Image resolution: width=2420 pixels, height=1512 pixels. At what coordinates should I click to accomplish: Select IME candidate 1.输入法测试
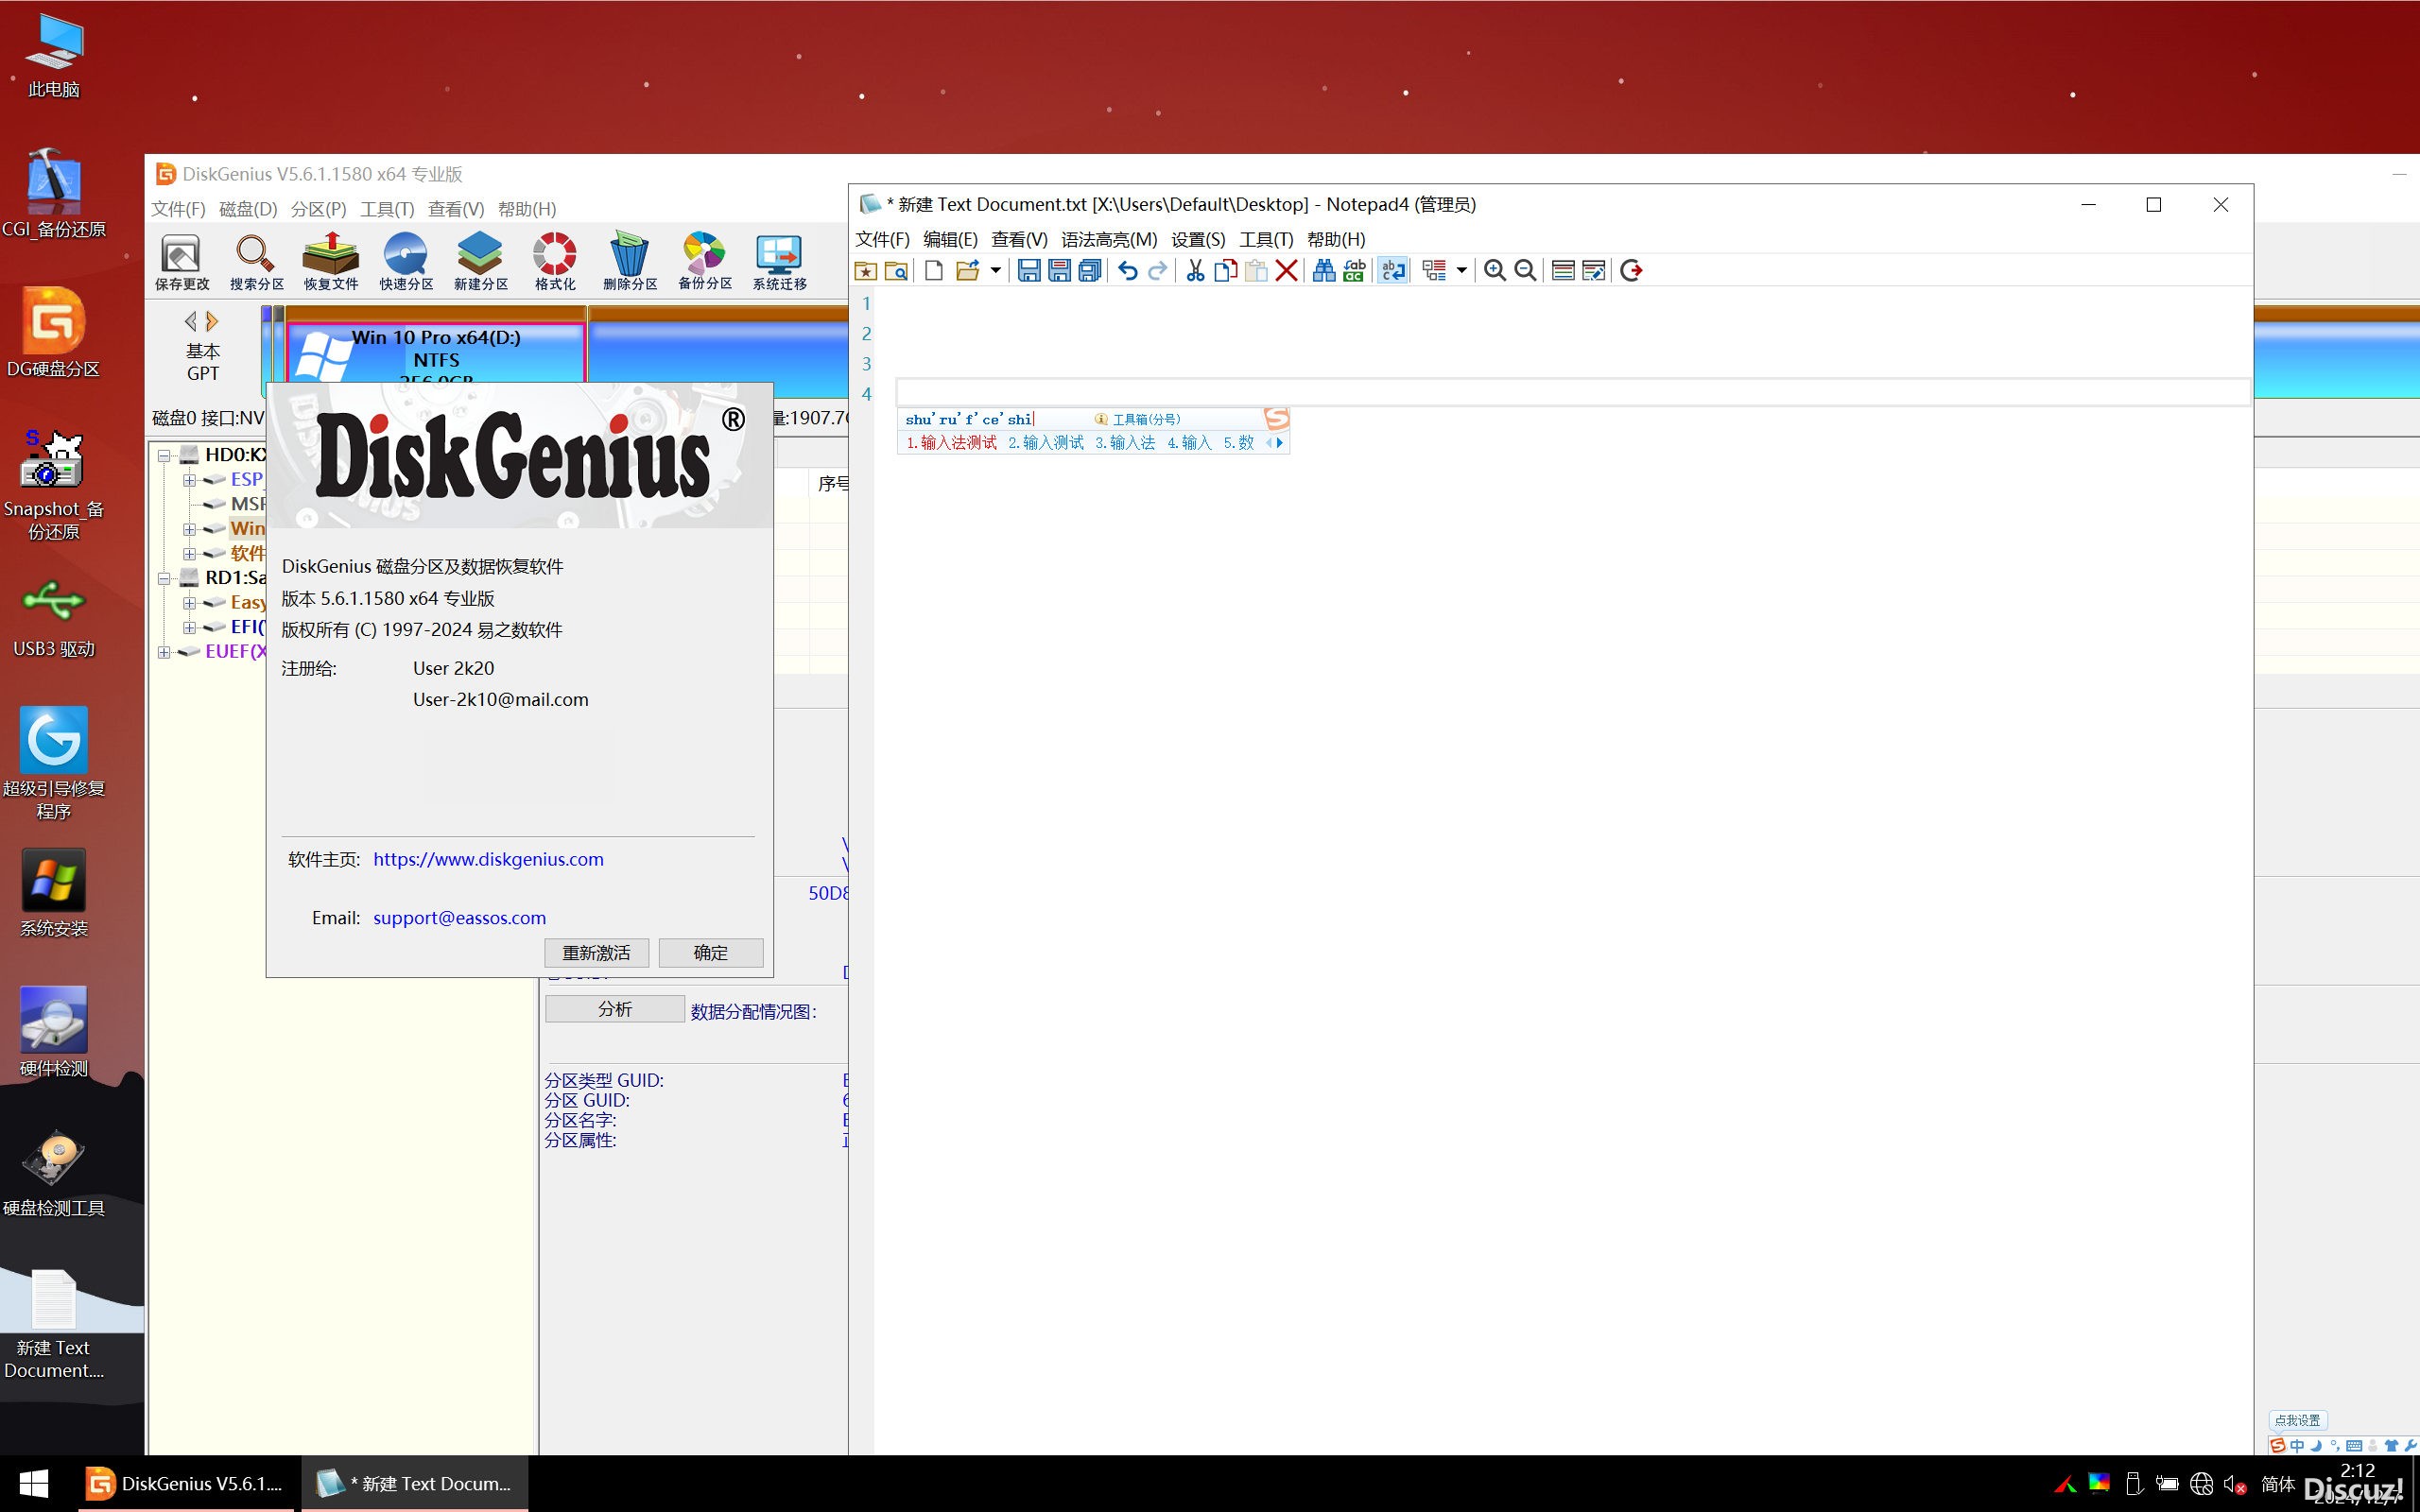pyautogui.click(x=952, y=442)
